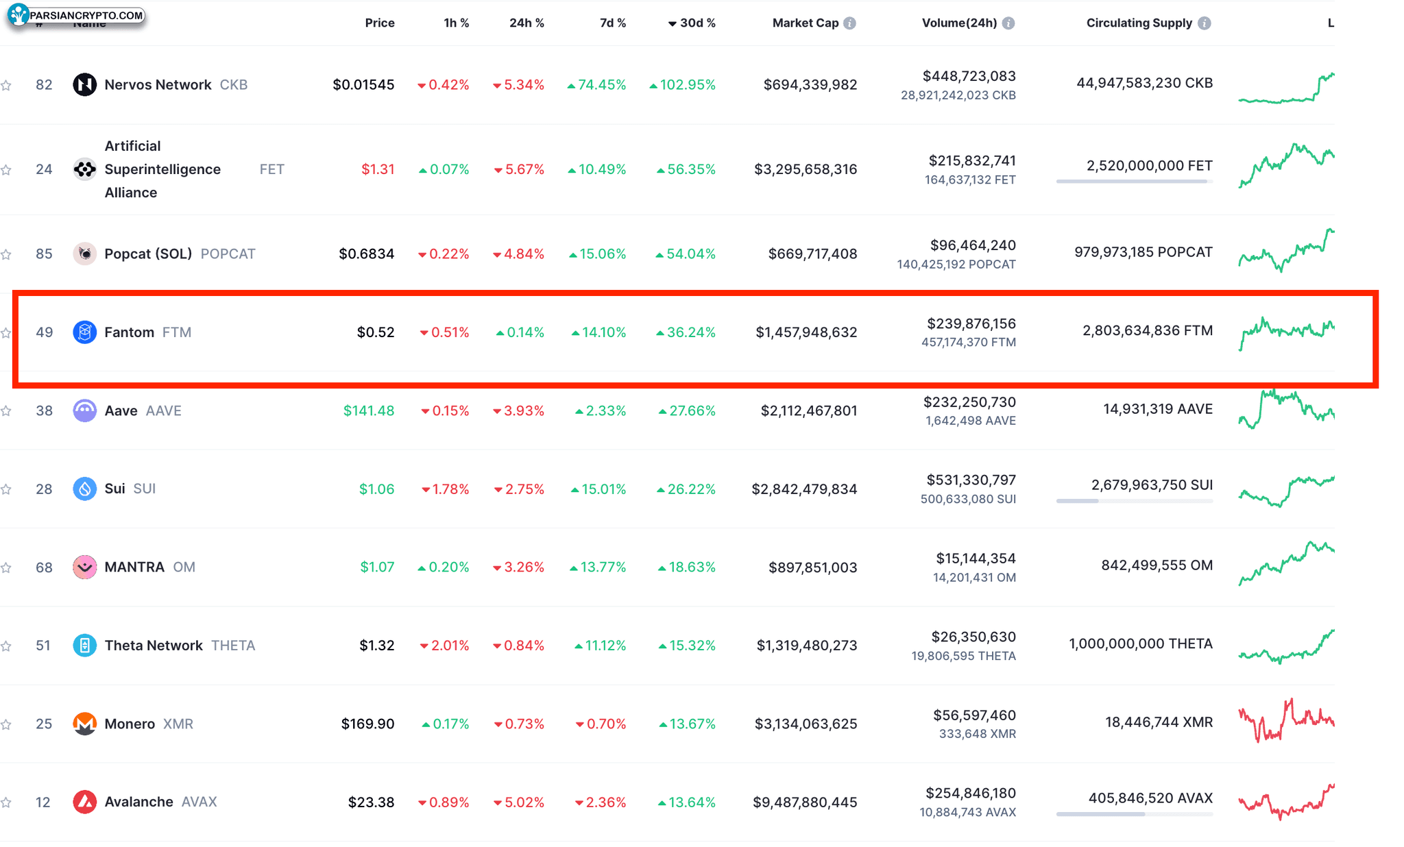Viewport: 1404px width, 847px height.
Task: Sort by 1h % column header
Action: click(456, 23)
